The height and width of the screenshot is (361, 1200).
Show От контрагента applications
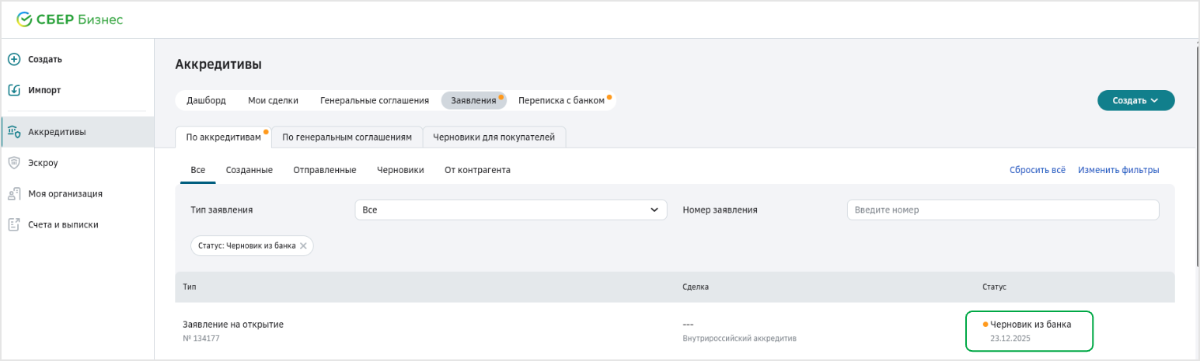(x=477, y=170)
